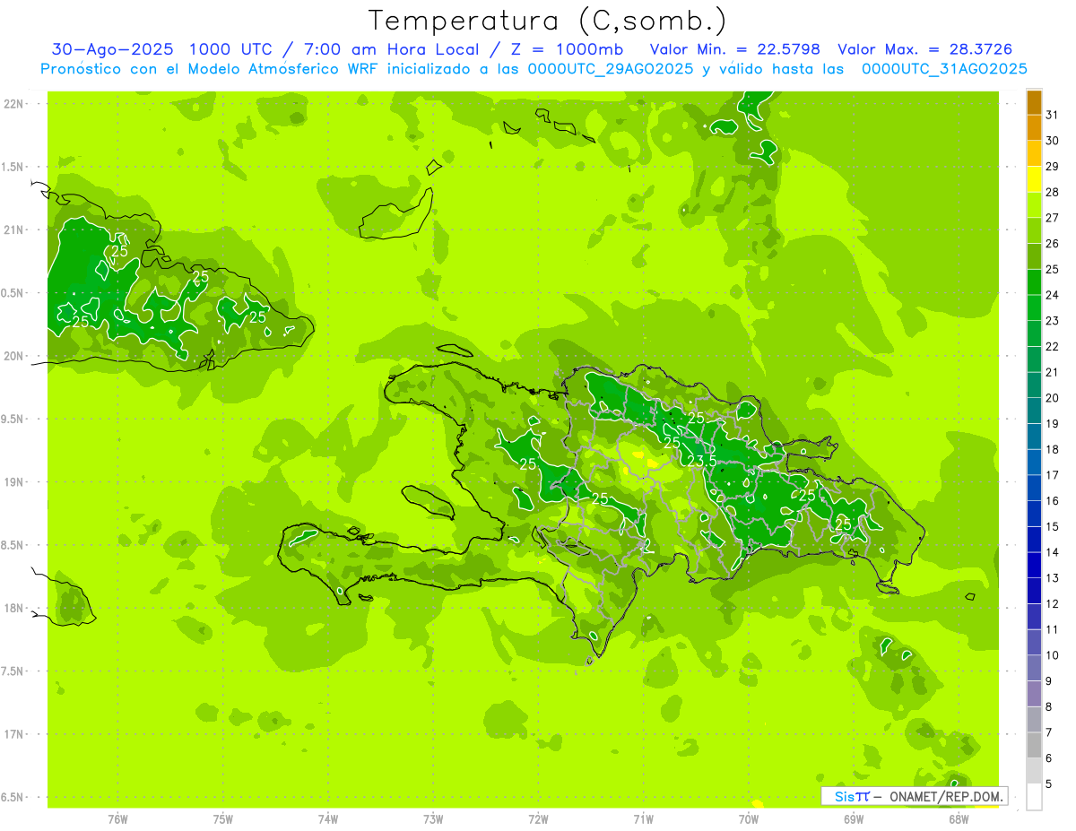Click the '22N' latitude label

pyautogui.click(x=13, y=104)
